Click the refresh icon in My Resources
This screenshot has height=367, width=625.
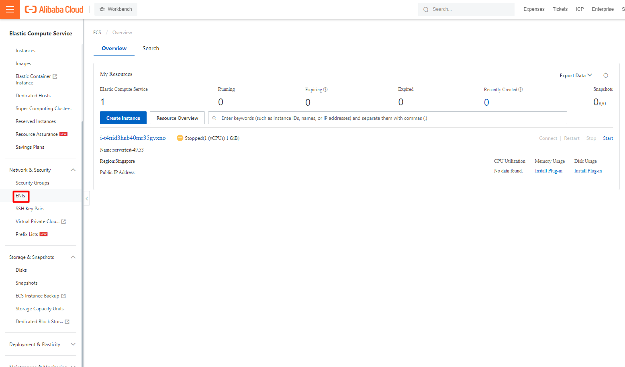point(605,76)
